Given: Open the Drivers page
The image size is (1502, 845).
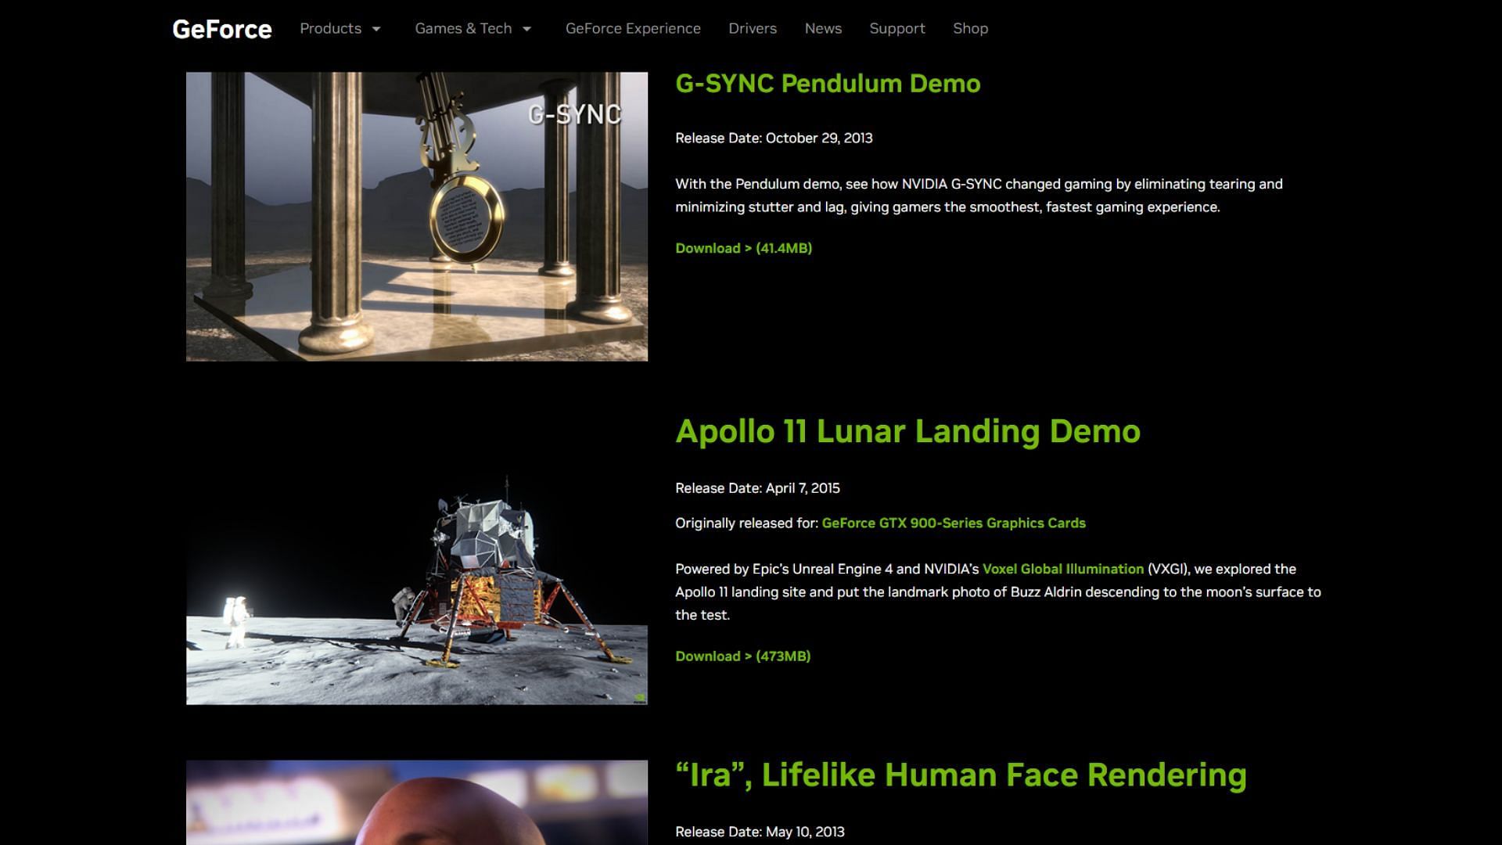Looking at the screenshot, I should (x=753, y=28).
